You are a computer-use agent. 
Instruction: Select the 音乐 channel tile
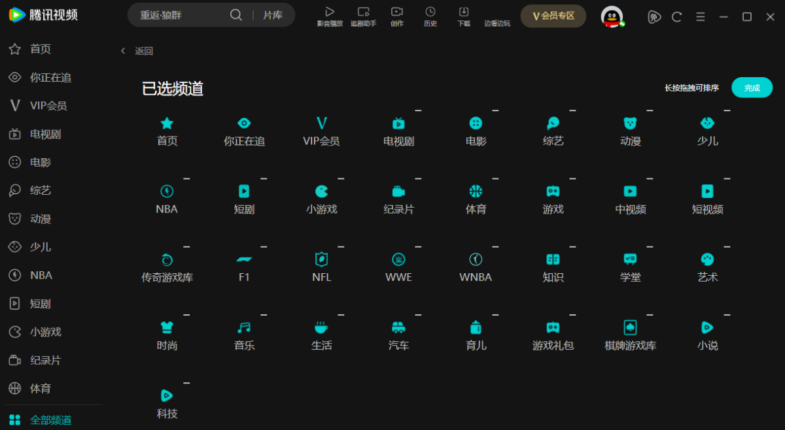point(244,335)
